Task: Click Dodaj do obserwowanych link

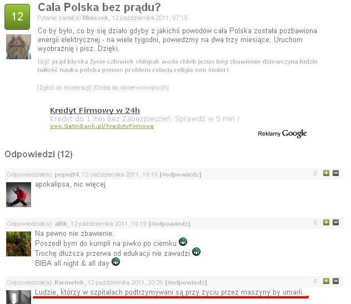Action: click(x=131, y=87)
